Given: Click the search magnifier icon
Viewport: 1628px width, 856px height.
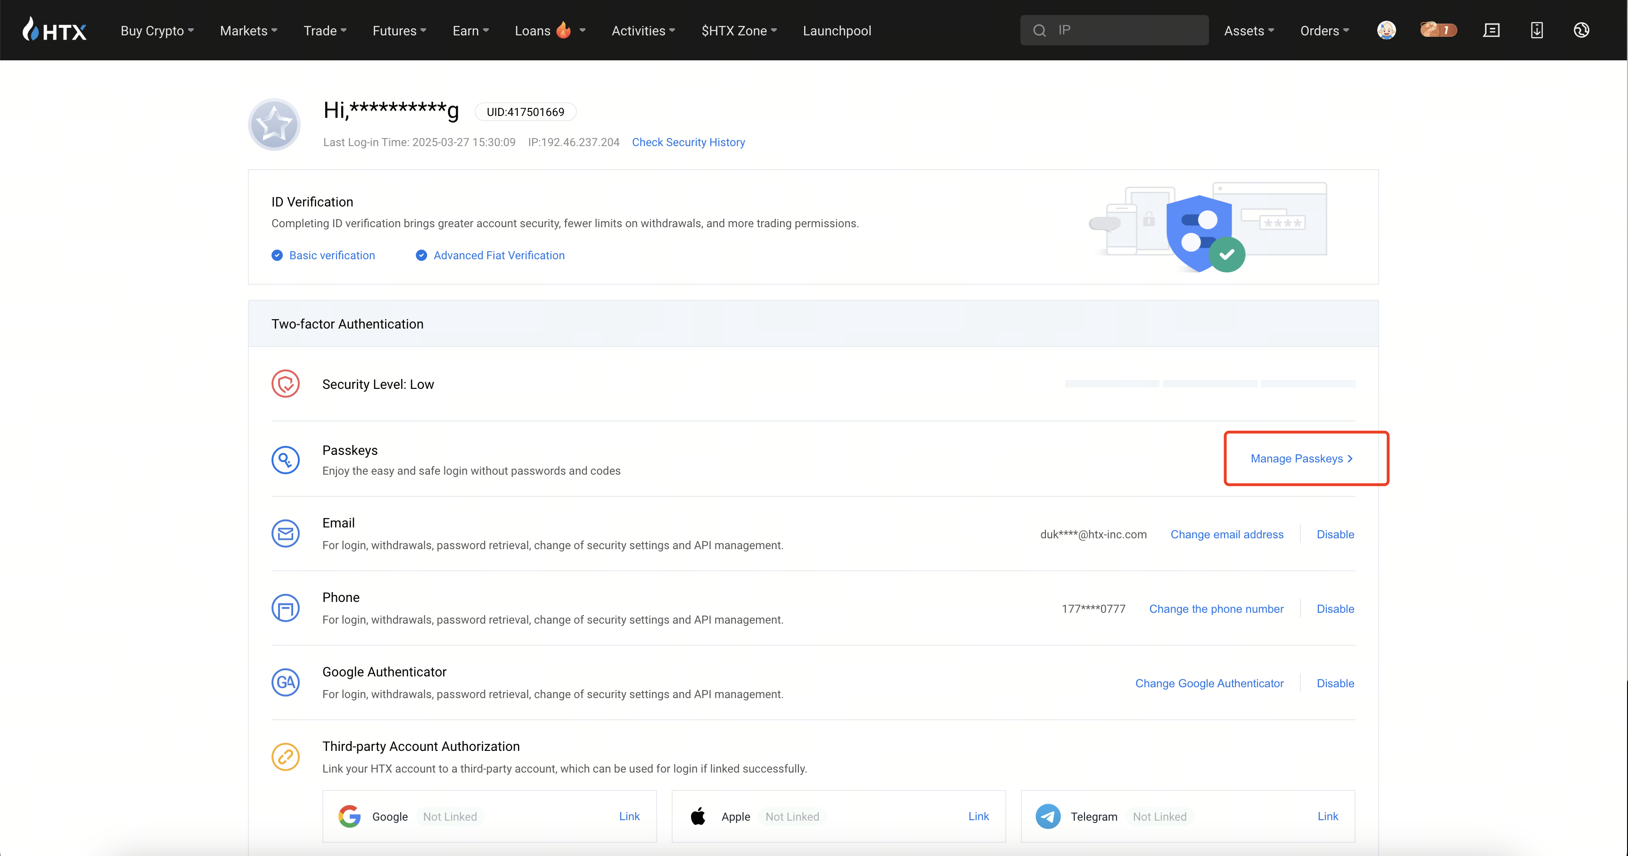Looking at the screenshot, I should [1039, 30].
